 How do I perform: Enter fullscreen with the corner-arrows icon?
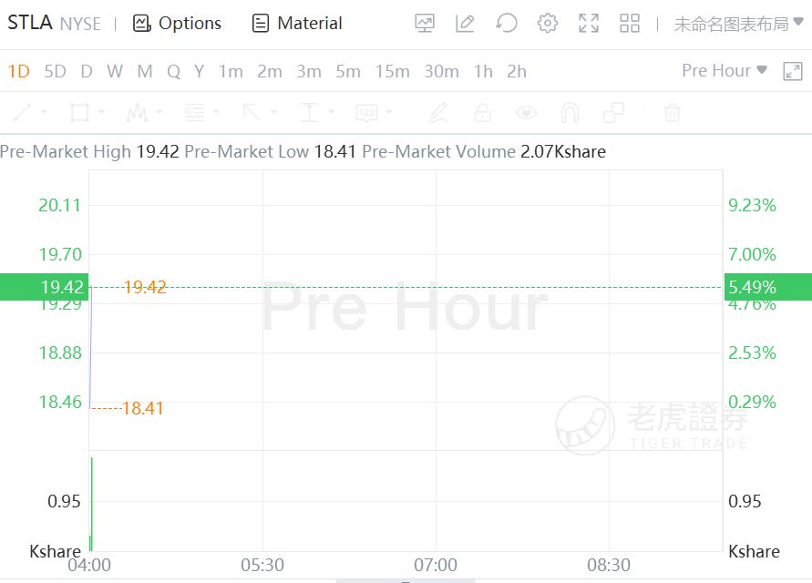pyautogui.click(x=589, y=24)
